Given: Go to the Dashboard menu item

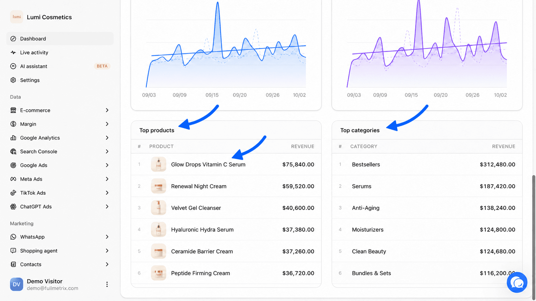Looking at the screenshot, I should coord(60,39).
